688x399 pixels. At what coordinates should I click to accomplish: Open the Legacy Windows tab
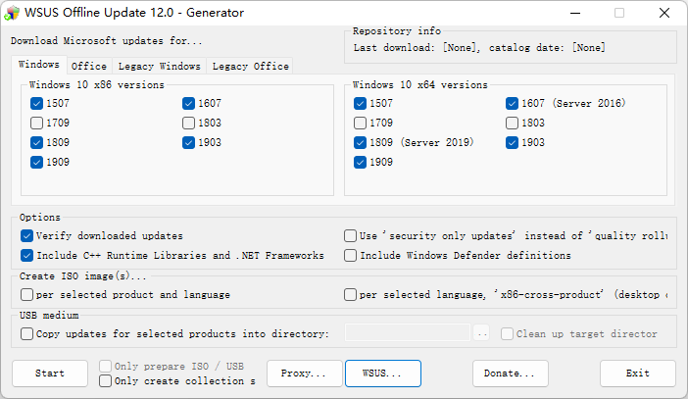tap(159, 66)
